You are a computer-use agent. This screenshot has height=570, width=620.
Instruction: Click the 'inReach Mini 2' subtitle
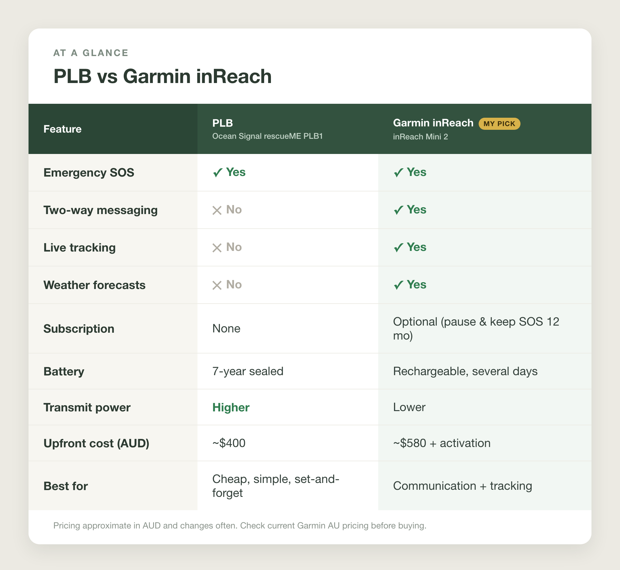(x=420, y=137)
